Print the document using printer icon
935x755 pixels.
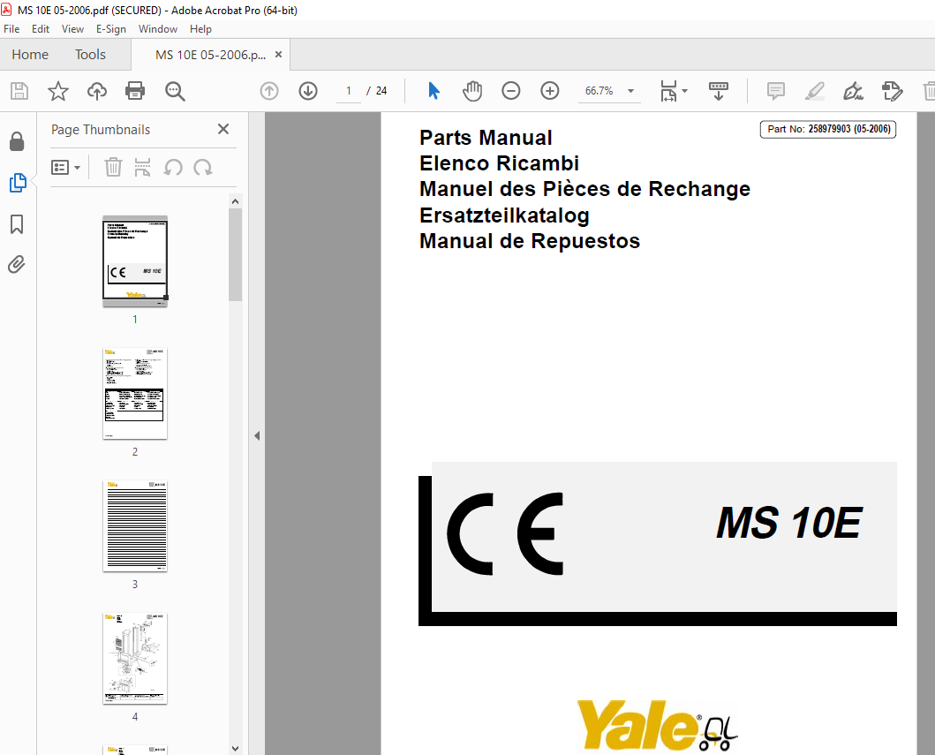coord(135,91)
